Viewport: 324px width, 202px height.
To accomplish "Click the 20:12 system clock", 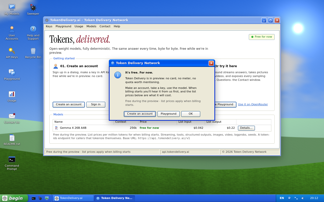I will 314,198.
